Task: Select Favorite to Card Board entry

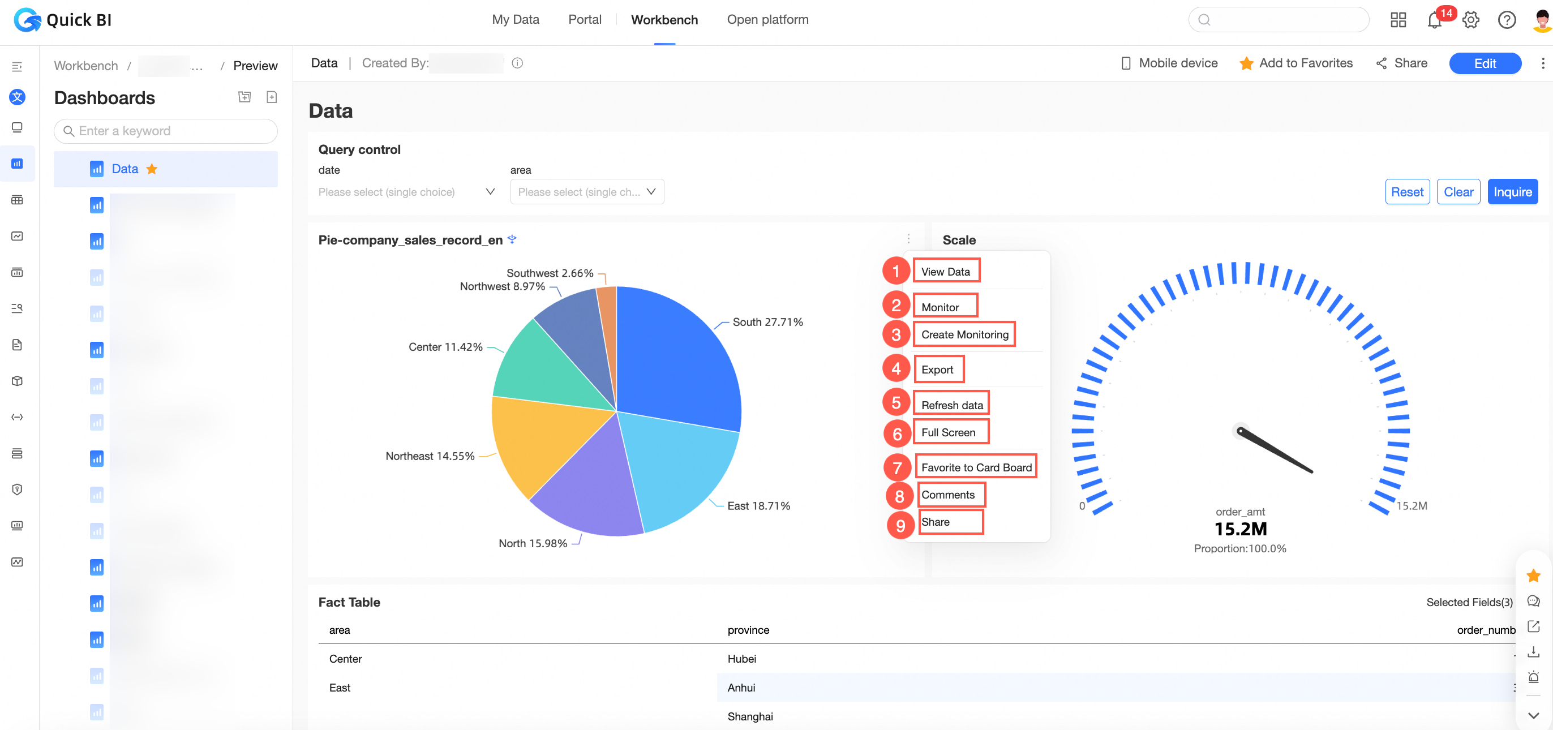Action: (x=977, y=467)
